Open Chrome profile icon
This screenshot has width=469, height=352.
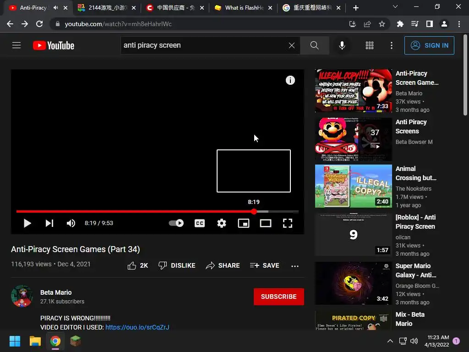click(x=444, y=24)
